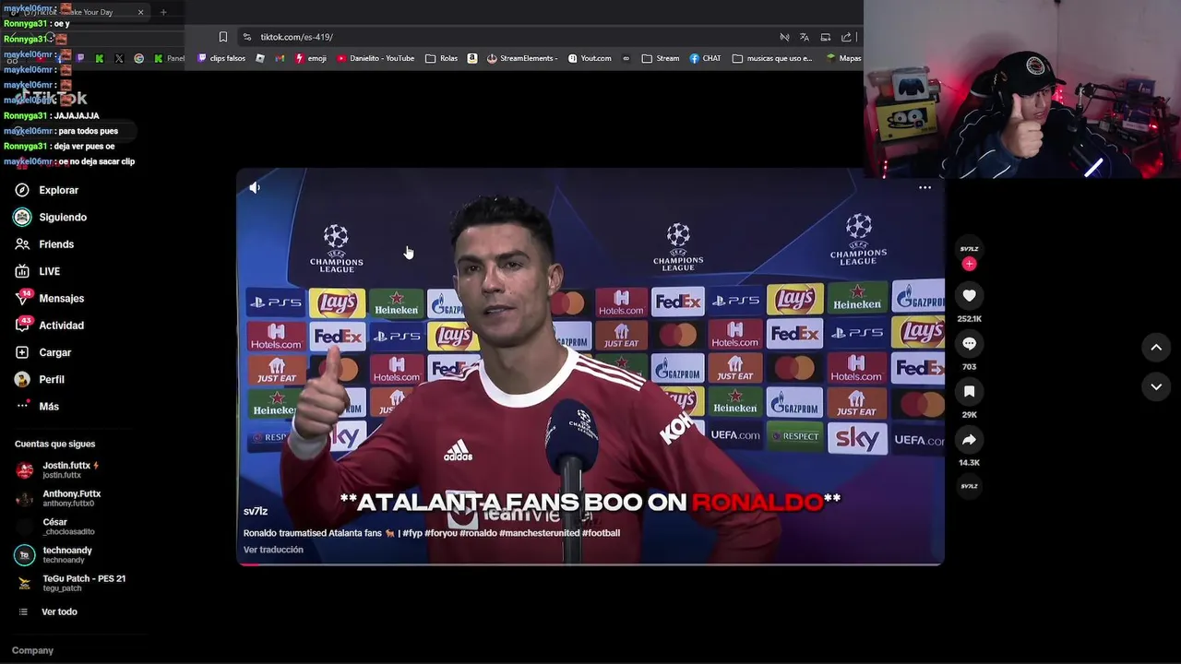Open the CHAT Facebook bookmark
The width and height of the screenshot is (1181, 664).
click(x=706, y=58)
